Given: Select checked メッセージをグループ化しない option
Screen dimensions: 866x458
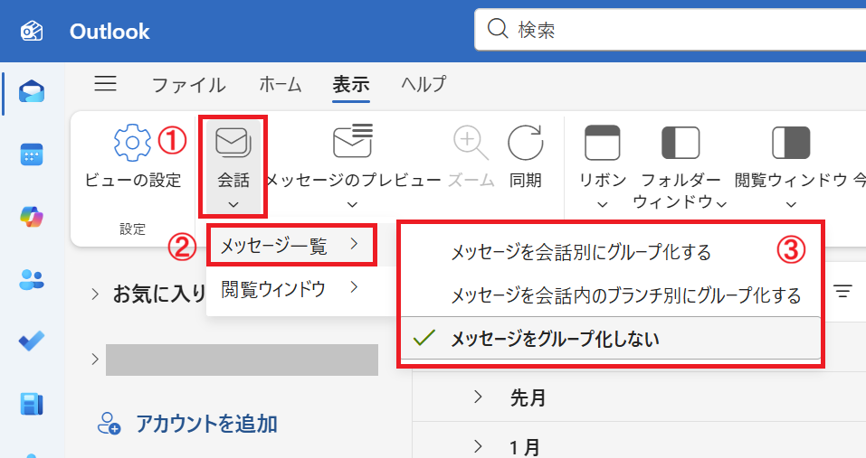Looking at the screenshot, I should click(610, 339).
